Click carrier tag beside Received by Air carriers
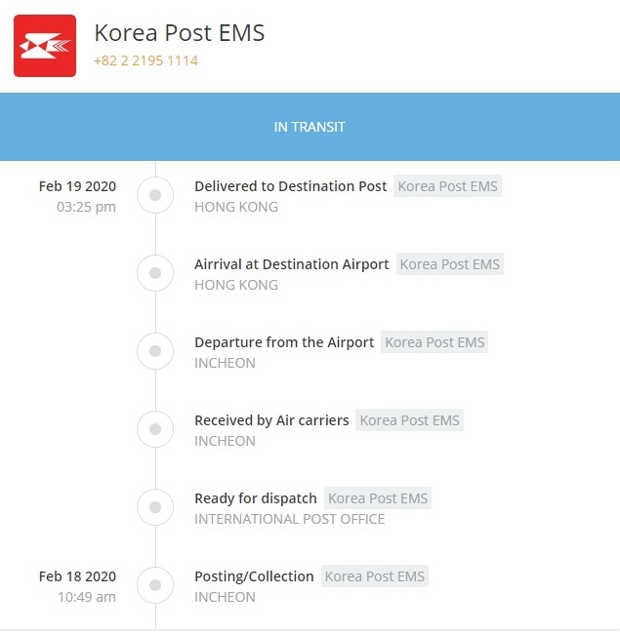The image size is (620, 634). 409,420
